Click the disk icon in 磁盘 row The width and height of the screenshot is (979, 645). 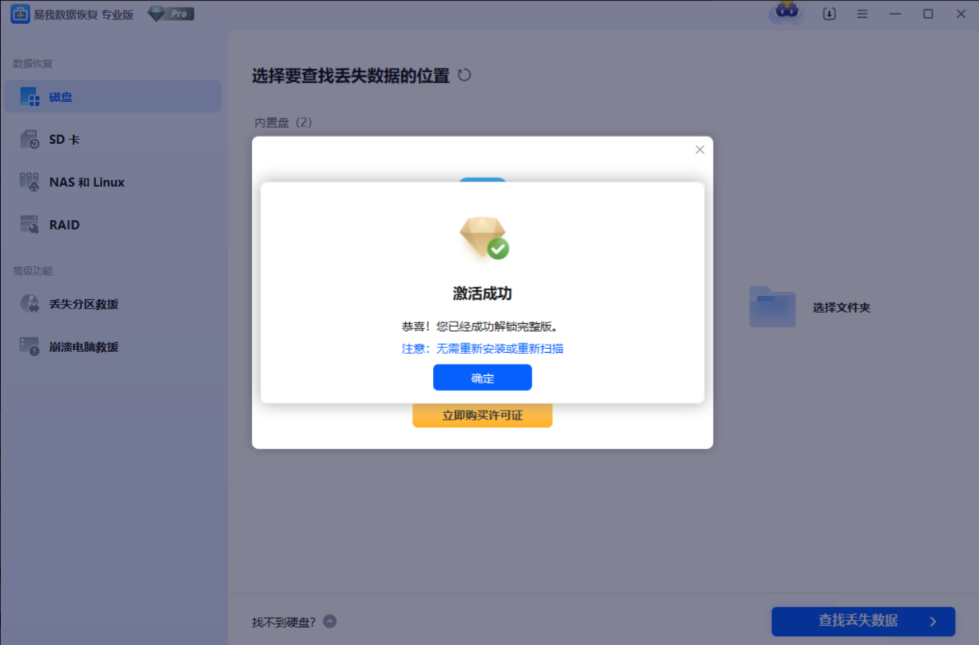click(x=30, y=97)
